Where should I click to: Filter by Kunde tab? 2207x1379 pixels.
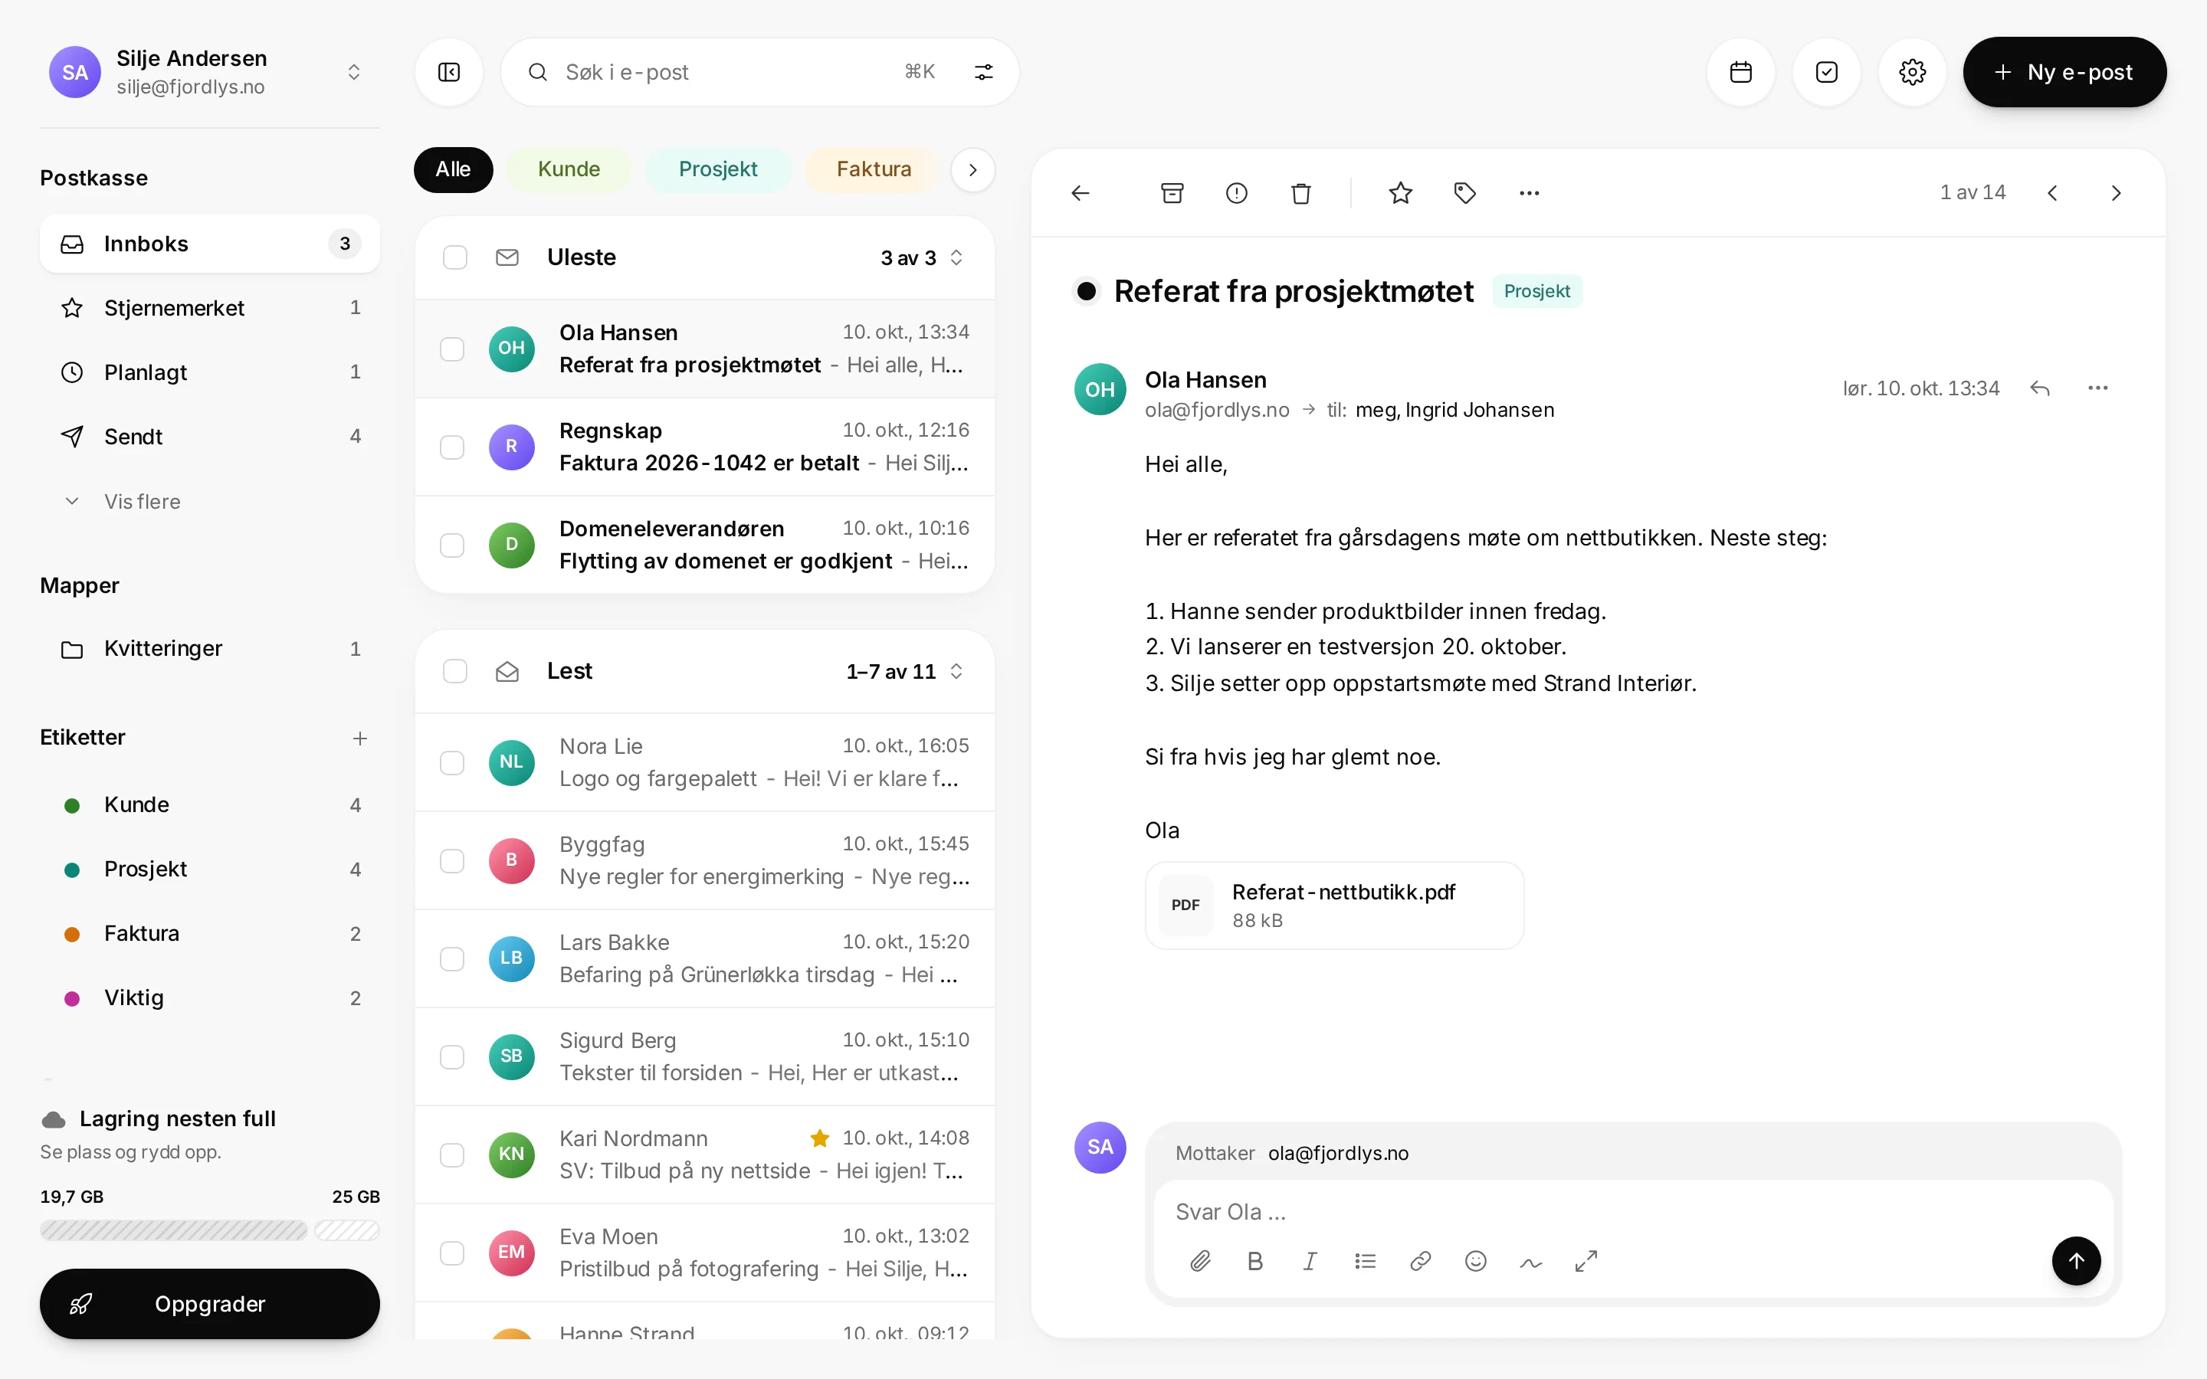coord(568,169)
